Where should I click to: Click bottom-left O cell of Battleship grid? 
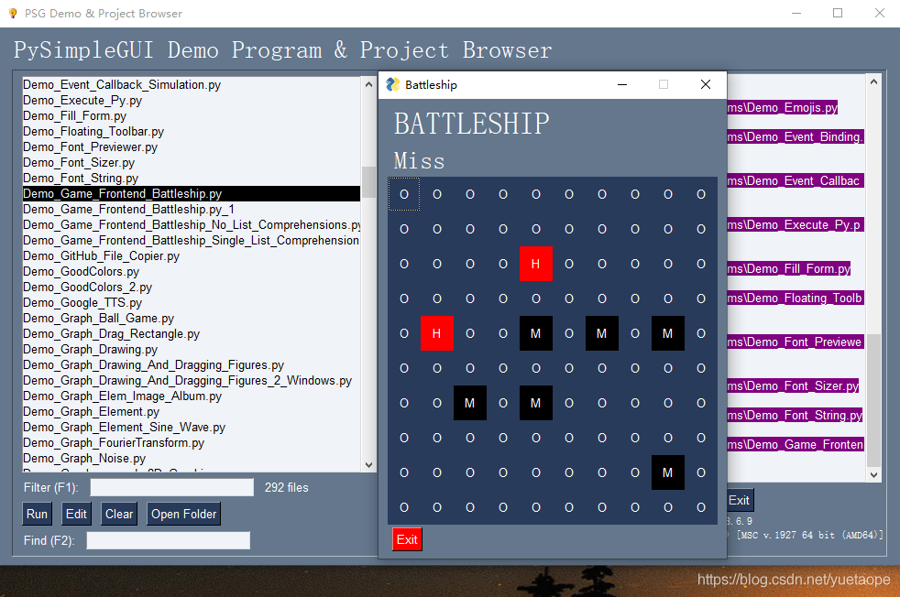404,507
